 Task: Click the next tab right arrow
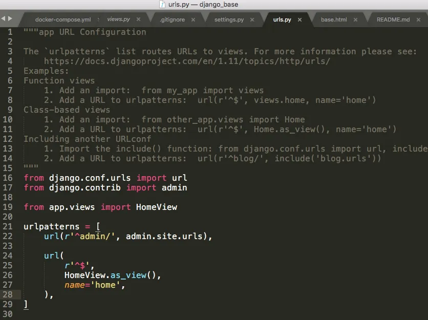click(x=10, y=18)
